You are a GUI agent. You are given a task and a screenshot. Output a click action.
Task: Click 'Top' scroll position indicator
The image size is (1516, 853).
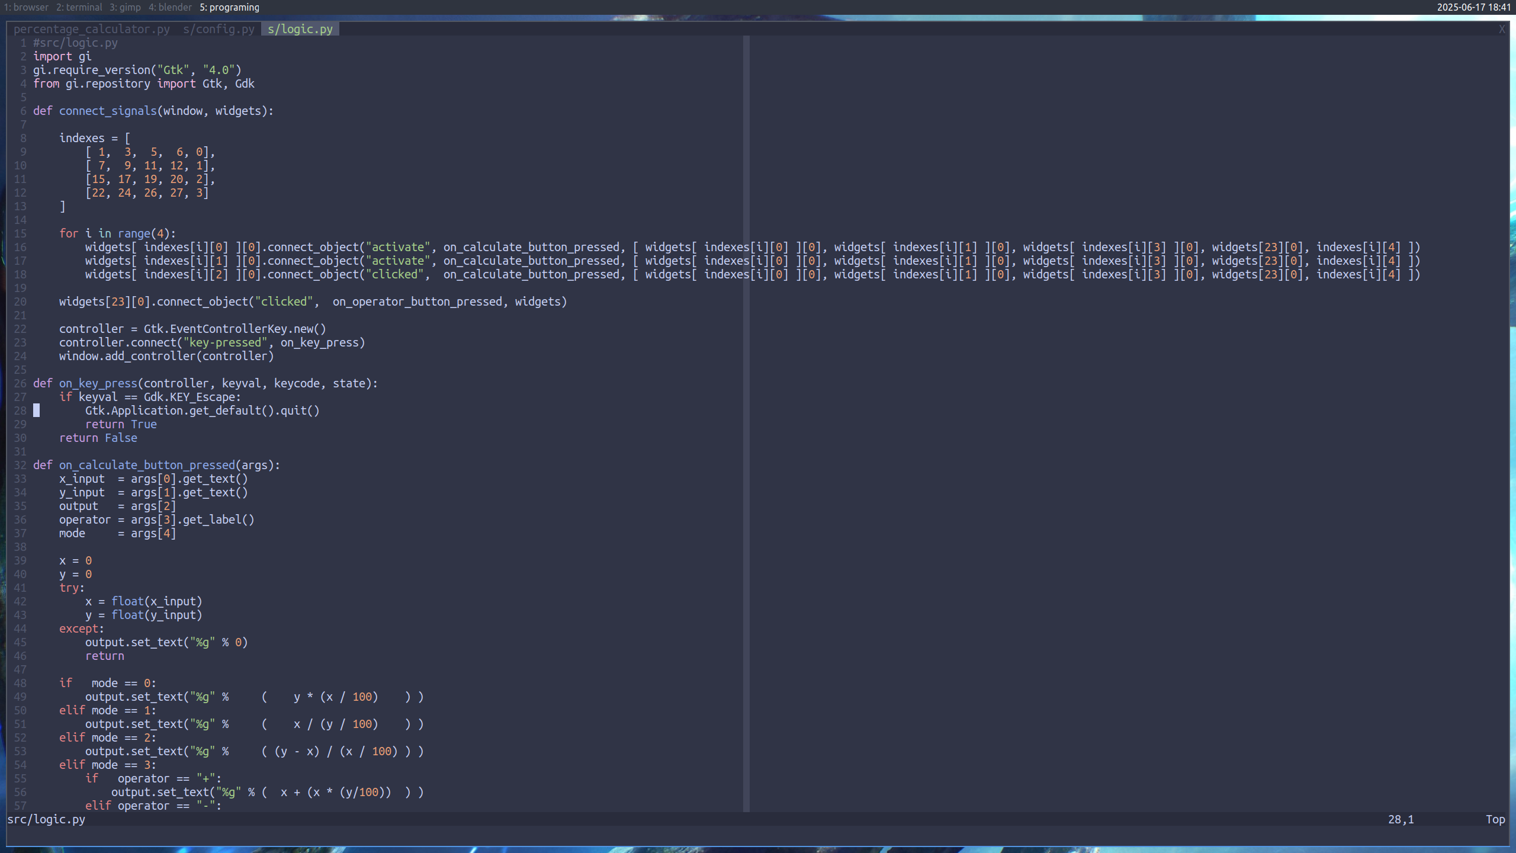(1495, 819)
